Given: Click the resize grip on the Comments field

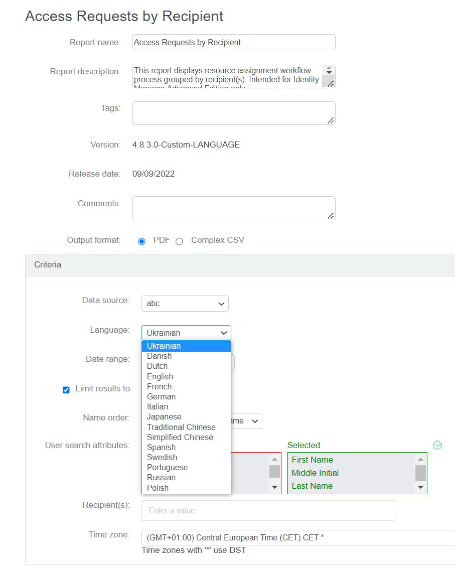Looking at the screenshot, I should point(332,216).
